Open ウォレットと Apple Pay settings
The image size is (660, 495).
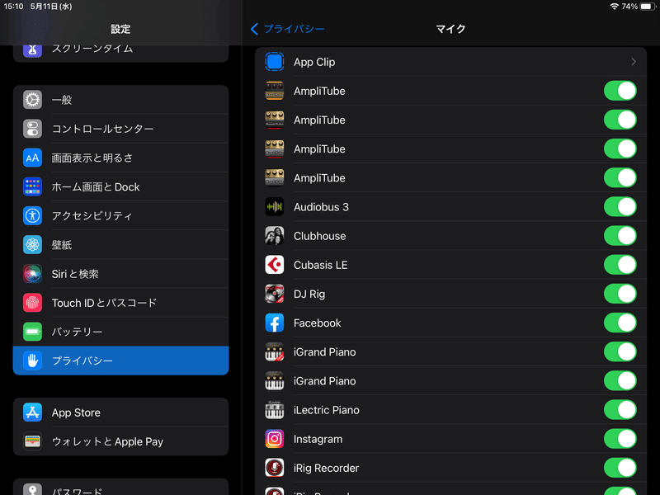pos(120,441)
